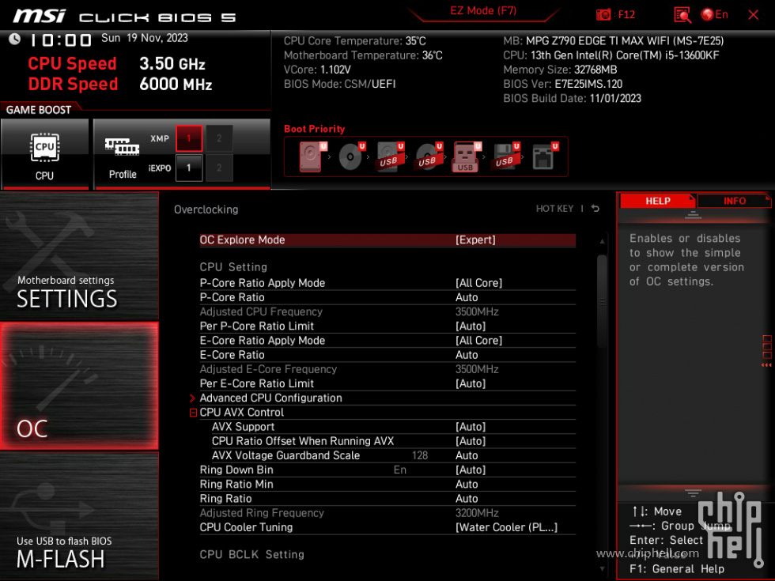
Task: Open CPU Cooler Tuning dropdown
Action: (x=387, y=527)
